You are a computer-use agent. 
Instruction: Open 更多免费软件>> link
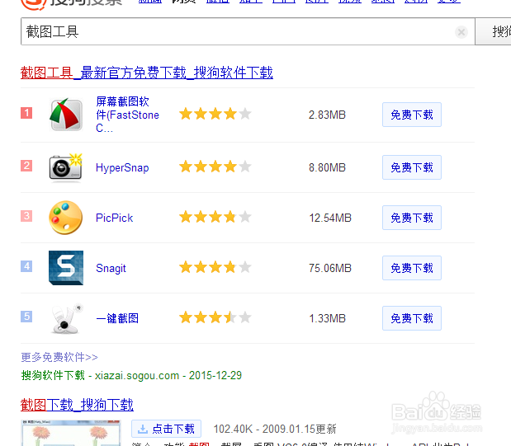tap(59, 357)
